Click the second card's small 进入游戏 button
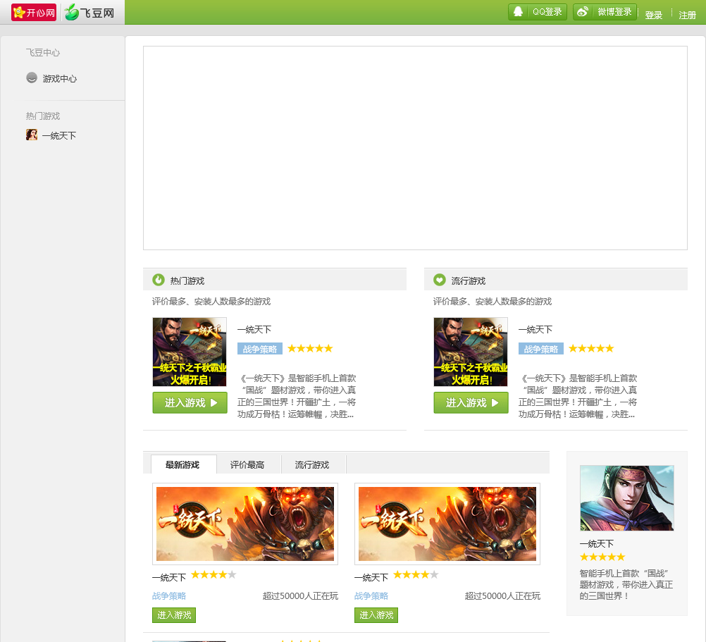The height and width of the screenshot is (642, 706). [376, 615]
